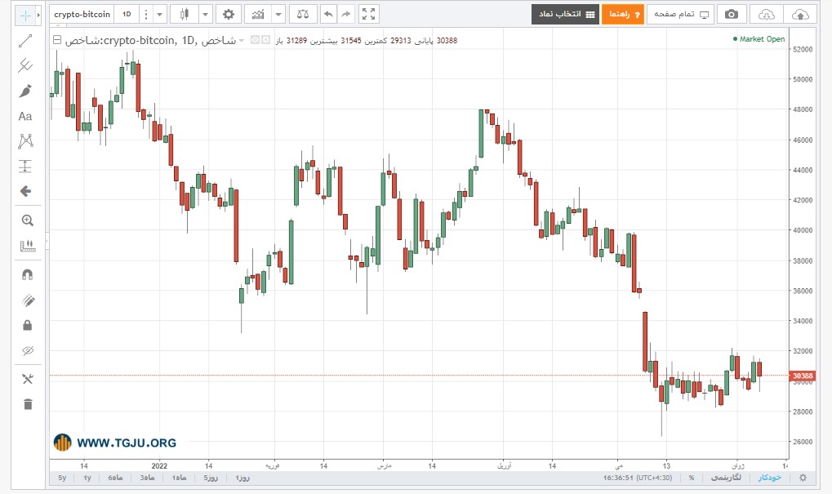Viewport: 832px width, 494px height.
Task: Expand the indicators dropdown arrow
Action: [278, 15]
